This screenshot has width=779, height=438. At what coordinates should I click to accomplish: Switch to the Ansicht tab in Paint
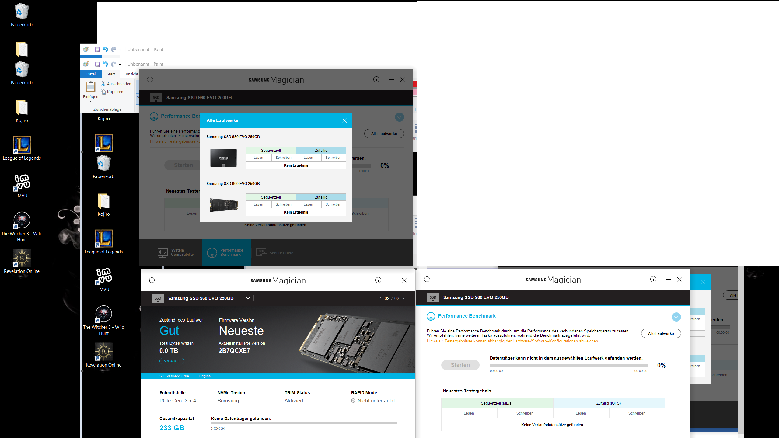132,74
